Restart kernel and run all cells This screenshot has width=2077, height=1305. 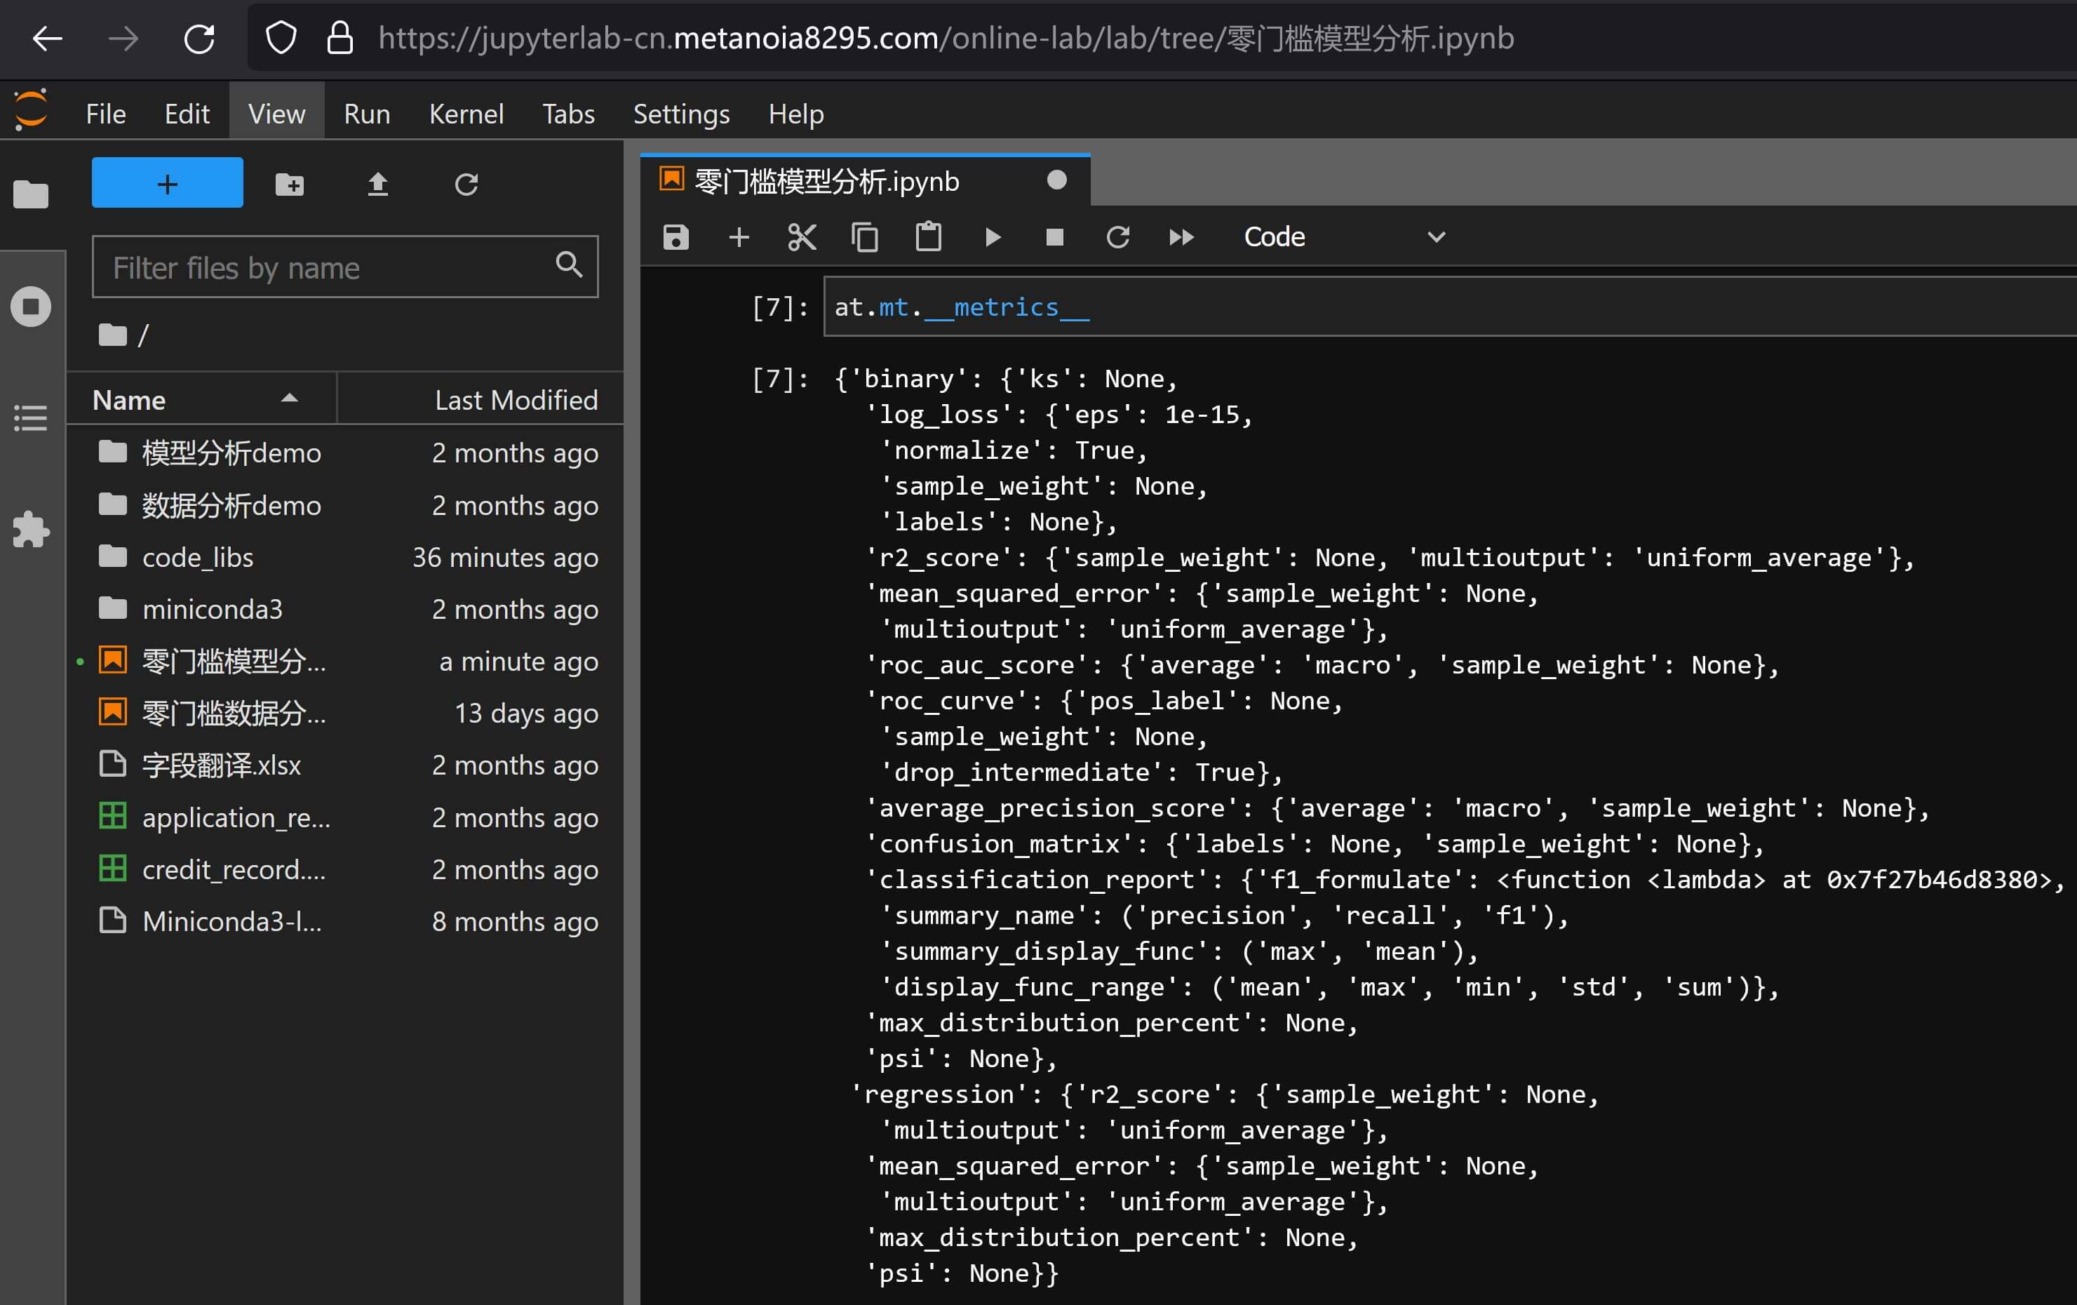click(x=1181, y=237)
